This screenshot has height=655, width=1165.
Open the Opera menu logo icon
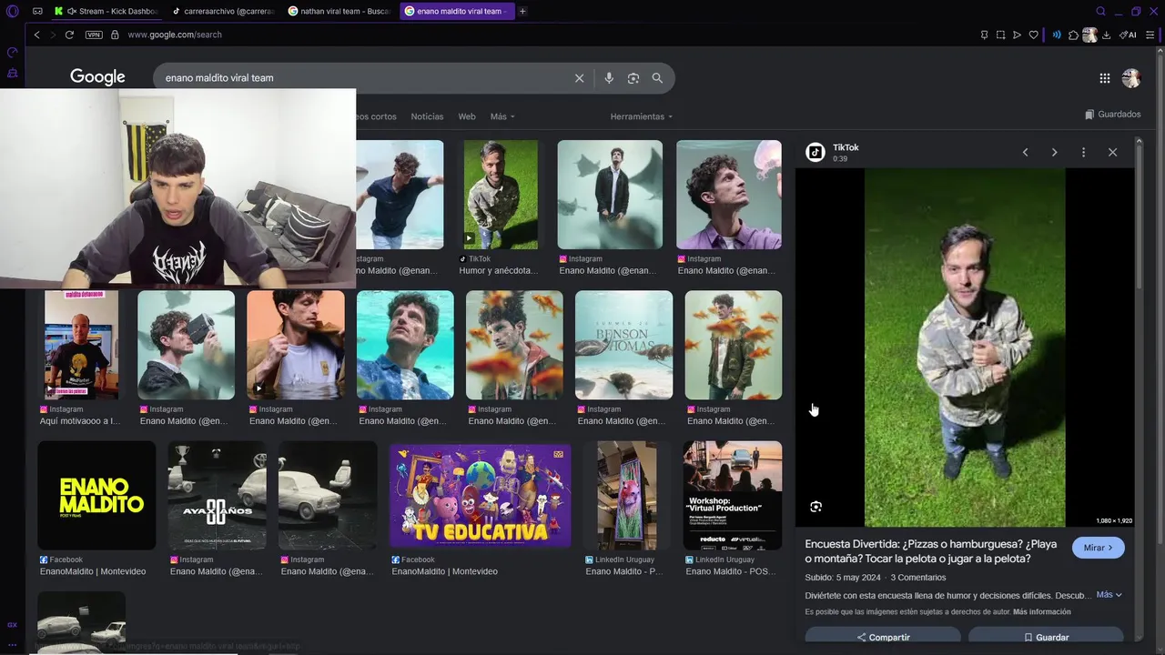click(12, 11)
